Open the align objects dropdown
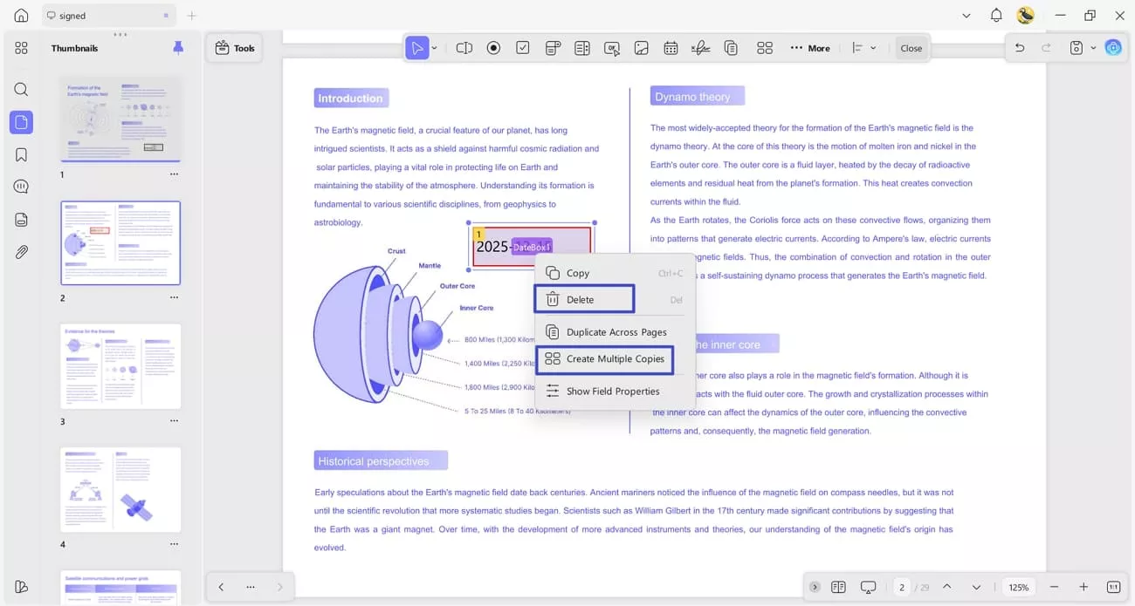Screen dimensions: 1135x606 [864, 48]
